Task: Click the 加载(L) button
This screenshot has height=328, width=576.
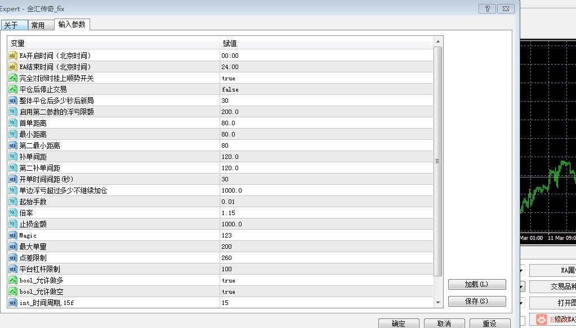Action: coord(477,284)
